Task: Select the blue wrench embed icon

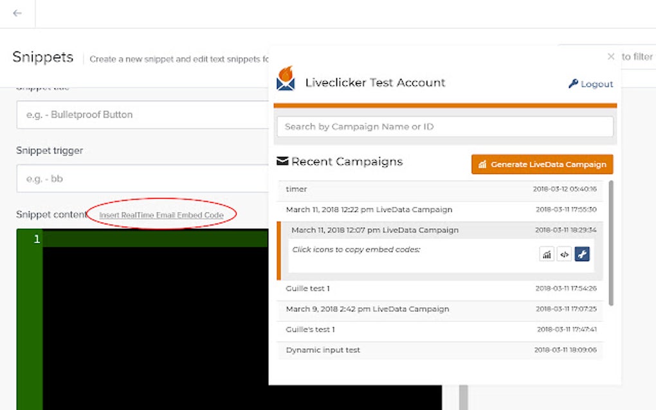Action: 582,254
